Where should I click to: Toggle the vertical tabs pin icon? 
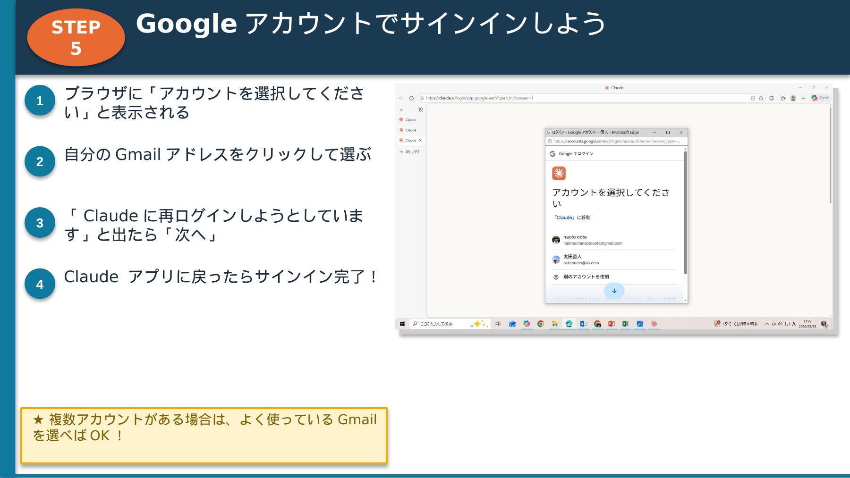coord(420,109)
